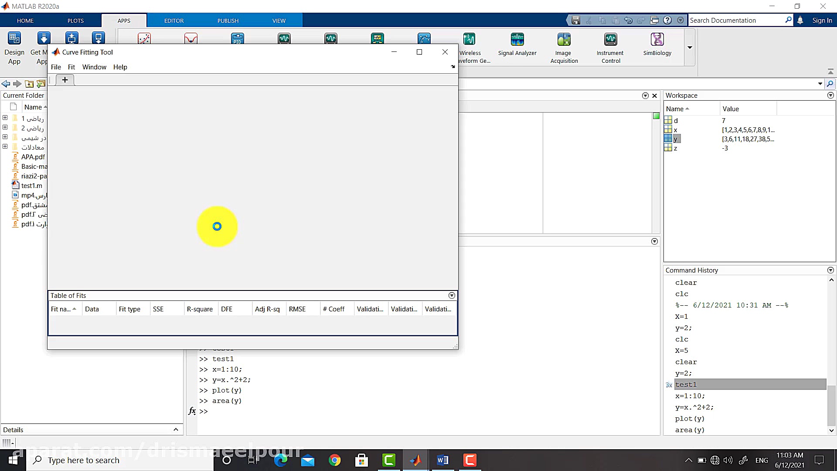Open Editor panel actions menu
837x471 pixels.
[x=645, y=96]
